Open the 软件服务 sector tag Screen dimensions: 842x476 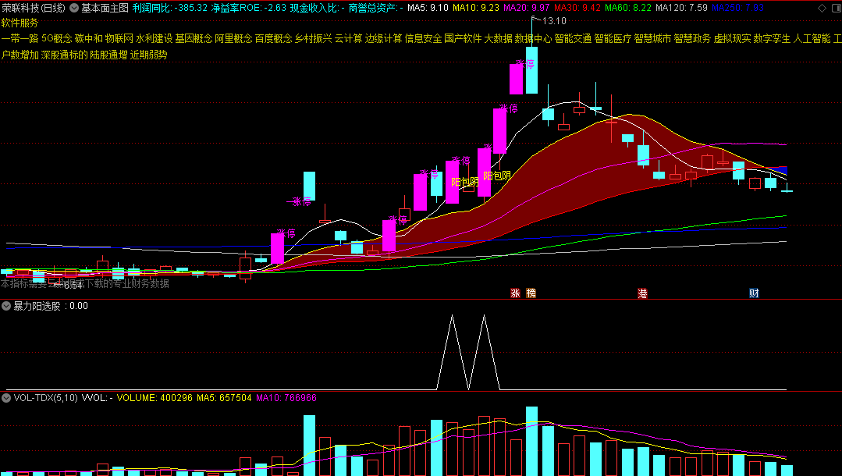[x=20, y=23]
